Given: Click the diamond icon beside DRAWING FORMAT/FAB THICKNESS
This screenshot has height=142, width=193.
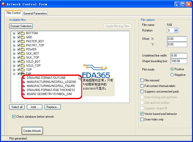Looking at the screenshot, I should pos(24,90).
